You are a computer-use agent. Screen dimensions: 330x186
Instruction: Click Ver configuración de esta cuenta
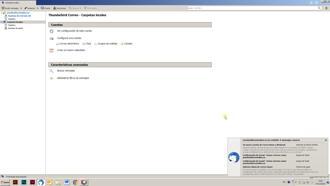(x=74, y=31)
